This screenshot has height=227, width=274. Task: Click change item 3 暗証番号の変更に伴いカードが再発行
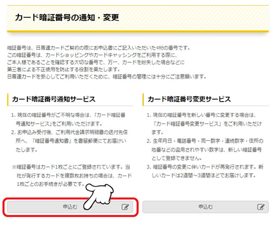[205, 171]
